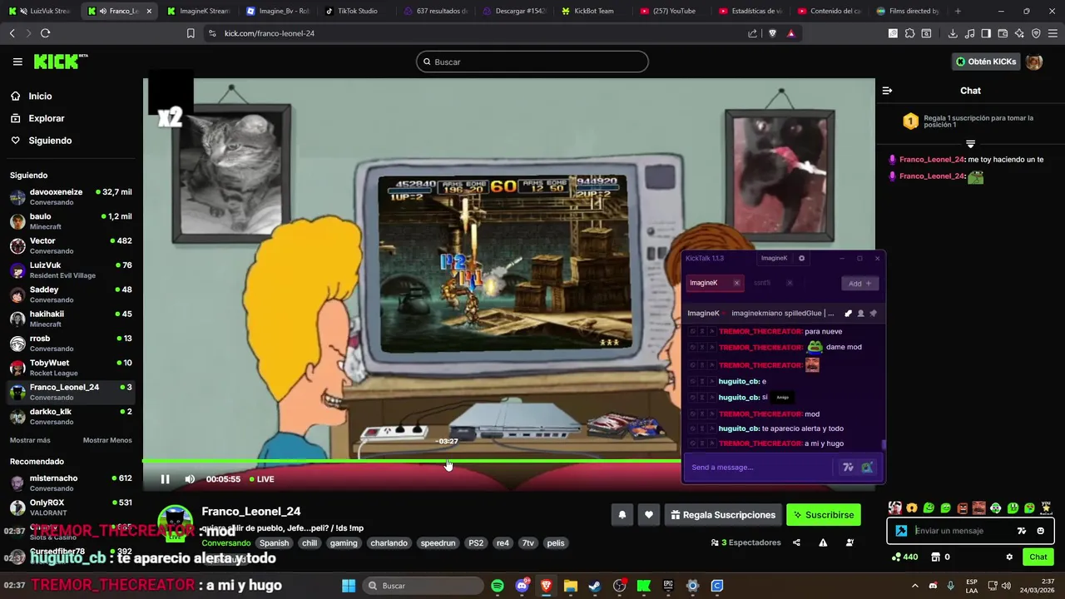
Task: Click Obtén KICKs button
Action: [986, 62]
